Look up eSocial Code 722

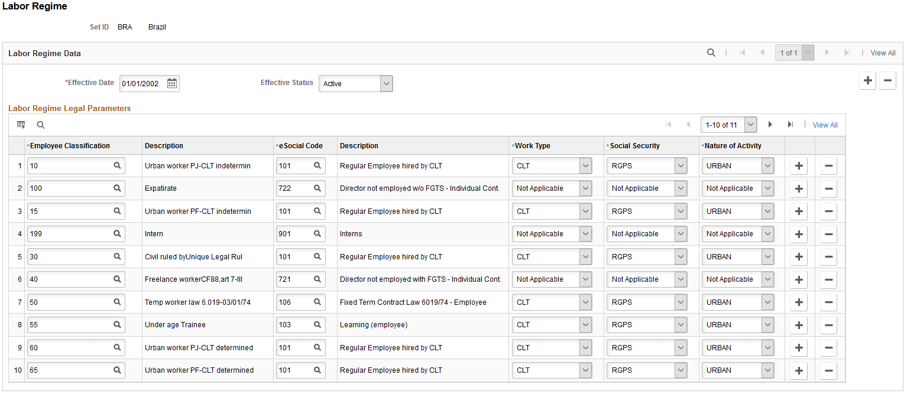[317, 188]
